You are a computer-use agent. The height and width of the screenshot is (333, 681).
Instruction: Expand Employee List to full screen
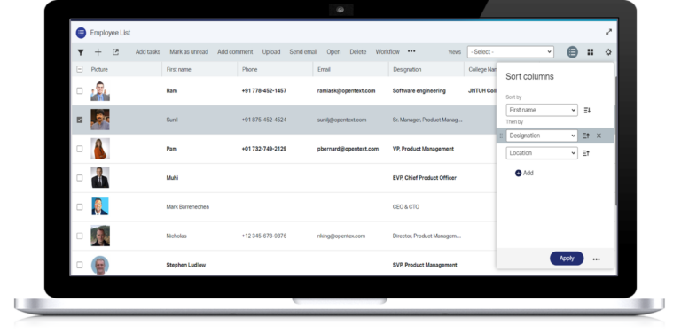coord(608,32)
